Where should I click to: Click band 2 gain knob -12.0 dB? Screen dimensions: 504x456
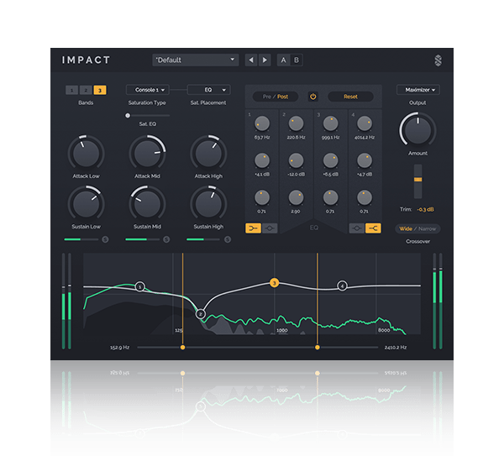[x=296, y=160]
